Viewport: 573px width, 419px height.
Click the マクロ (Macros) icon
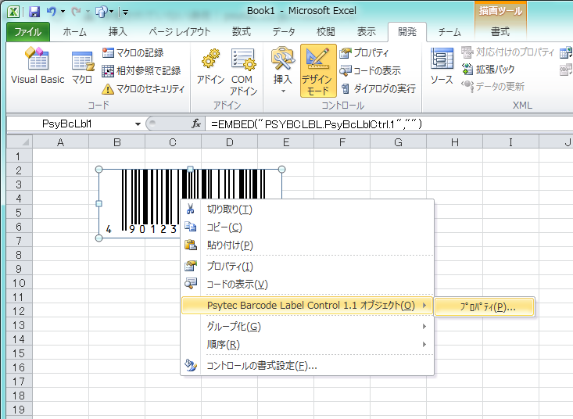pyautogui.click(x=82, y=66)
